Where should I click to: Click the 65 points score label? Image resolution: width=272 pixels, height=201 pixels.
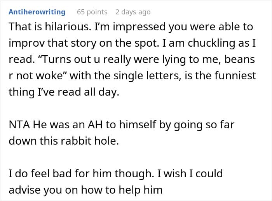pyautogui.click(x=92, y=12)
